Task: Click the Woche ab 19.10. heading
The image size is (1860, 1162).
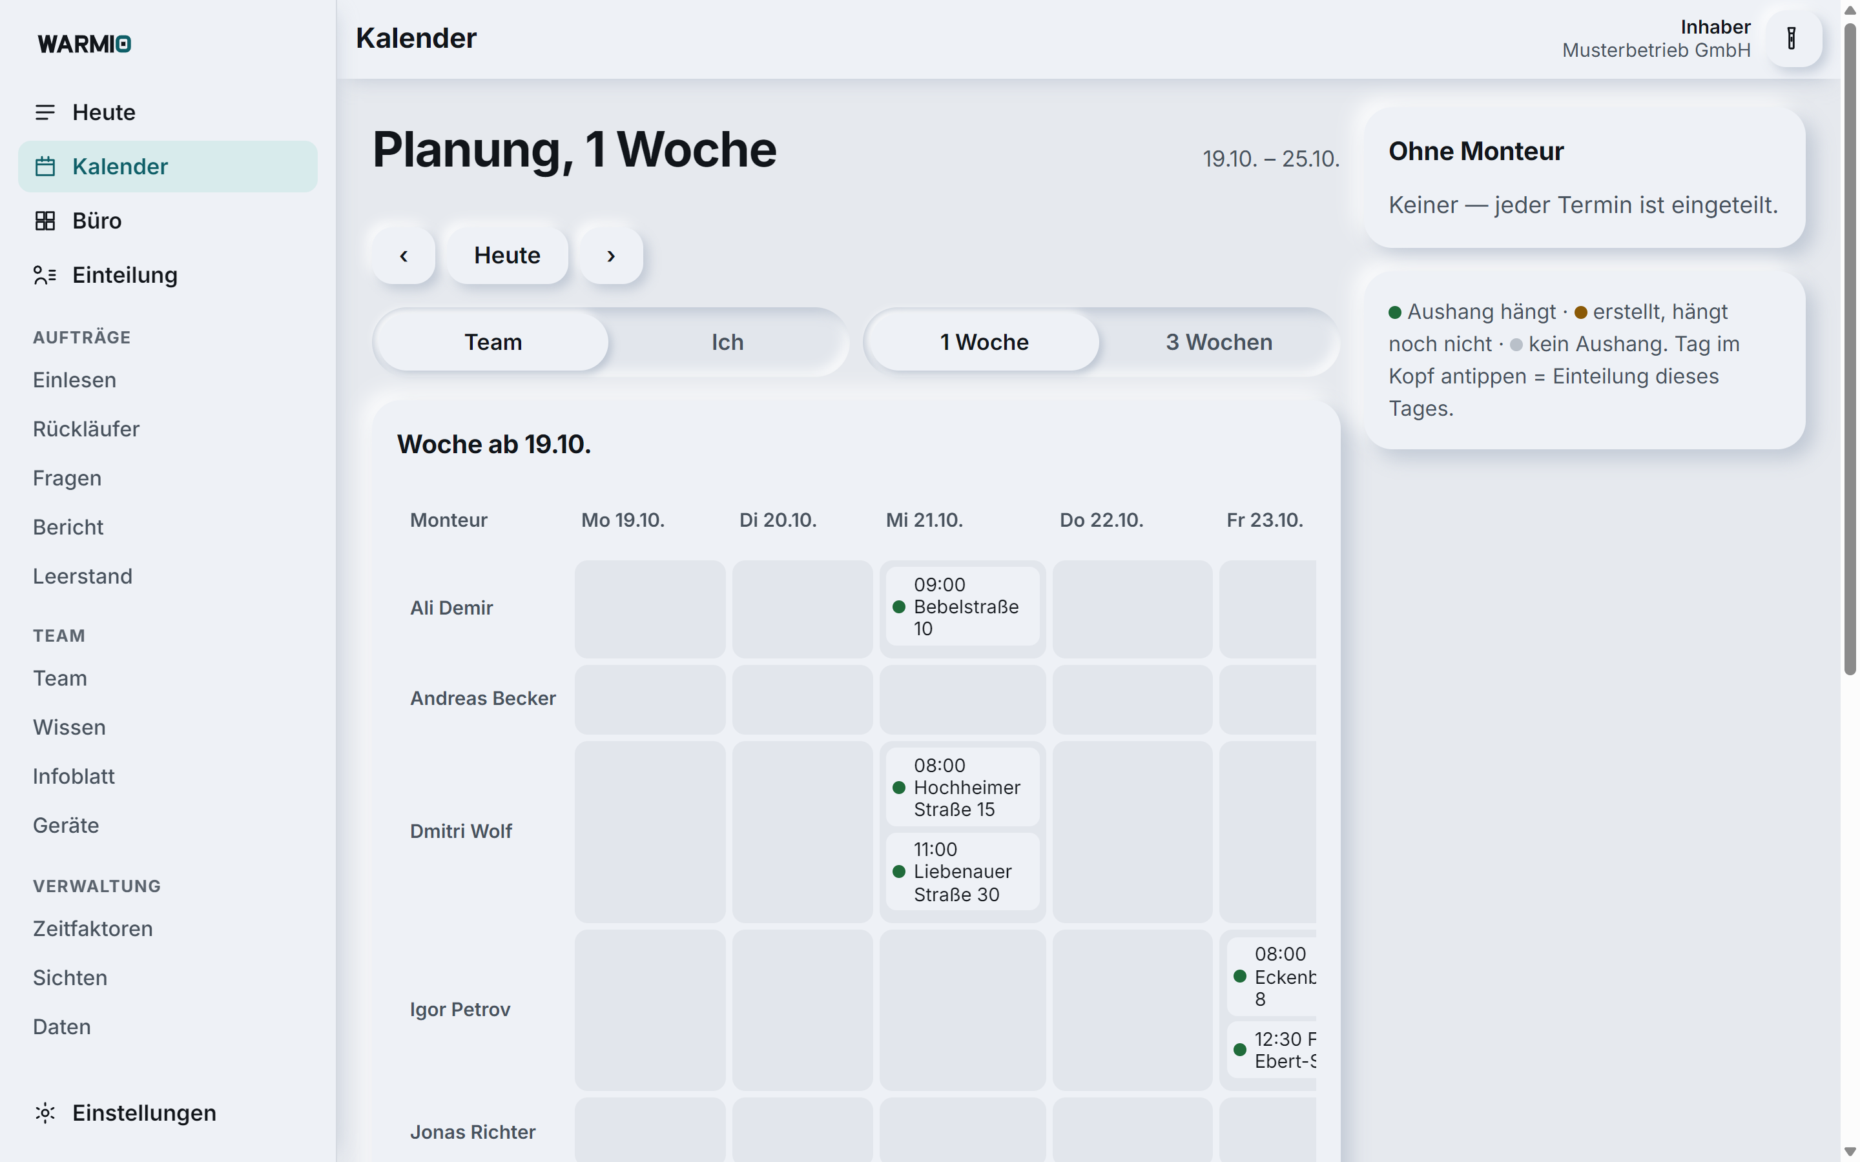Action: tap(493, 444)
